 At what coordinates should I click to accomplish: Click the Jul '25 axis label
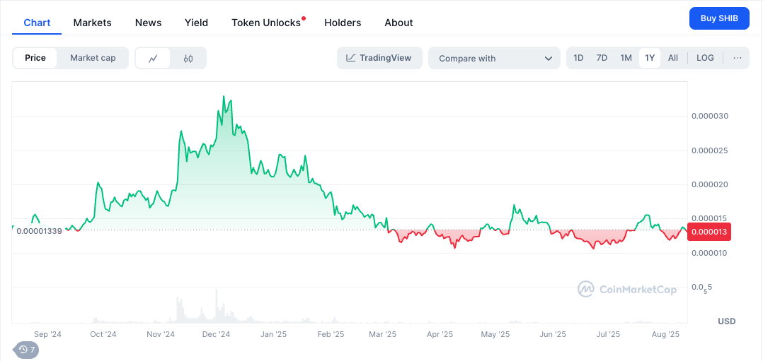pos(608,334)
